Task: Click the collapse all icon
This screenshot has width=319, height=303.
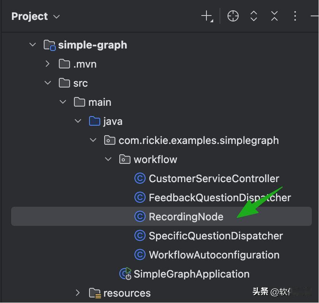Action: tap(274, 16)
